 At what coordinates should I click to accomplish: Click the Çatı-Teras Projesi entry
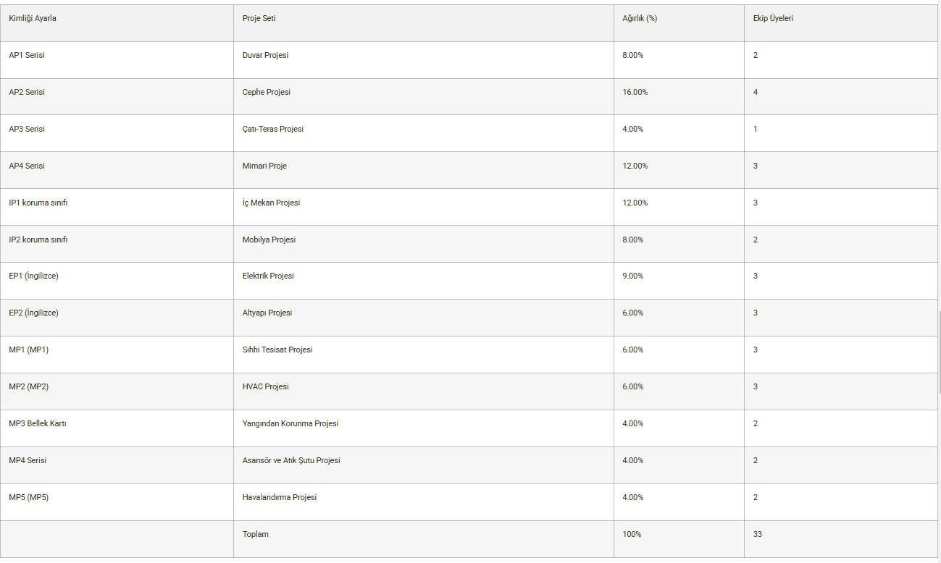pos(273,129)
